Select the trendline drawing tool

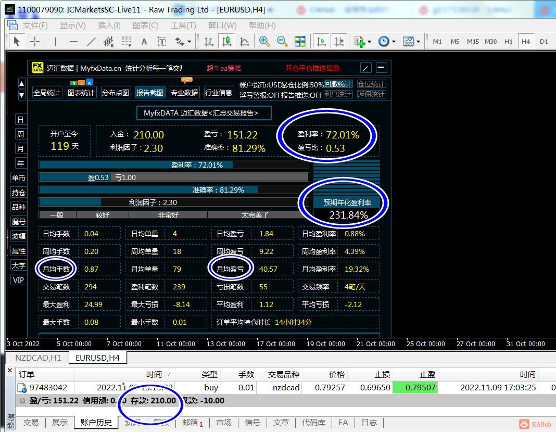[91, 42]
